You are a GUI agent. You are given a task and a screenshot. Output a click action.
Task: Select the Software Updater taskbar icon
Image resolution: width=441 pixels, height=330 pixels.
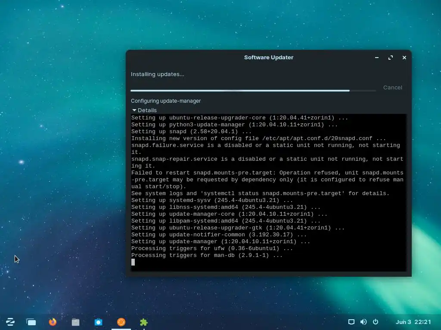(121, 322)
